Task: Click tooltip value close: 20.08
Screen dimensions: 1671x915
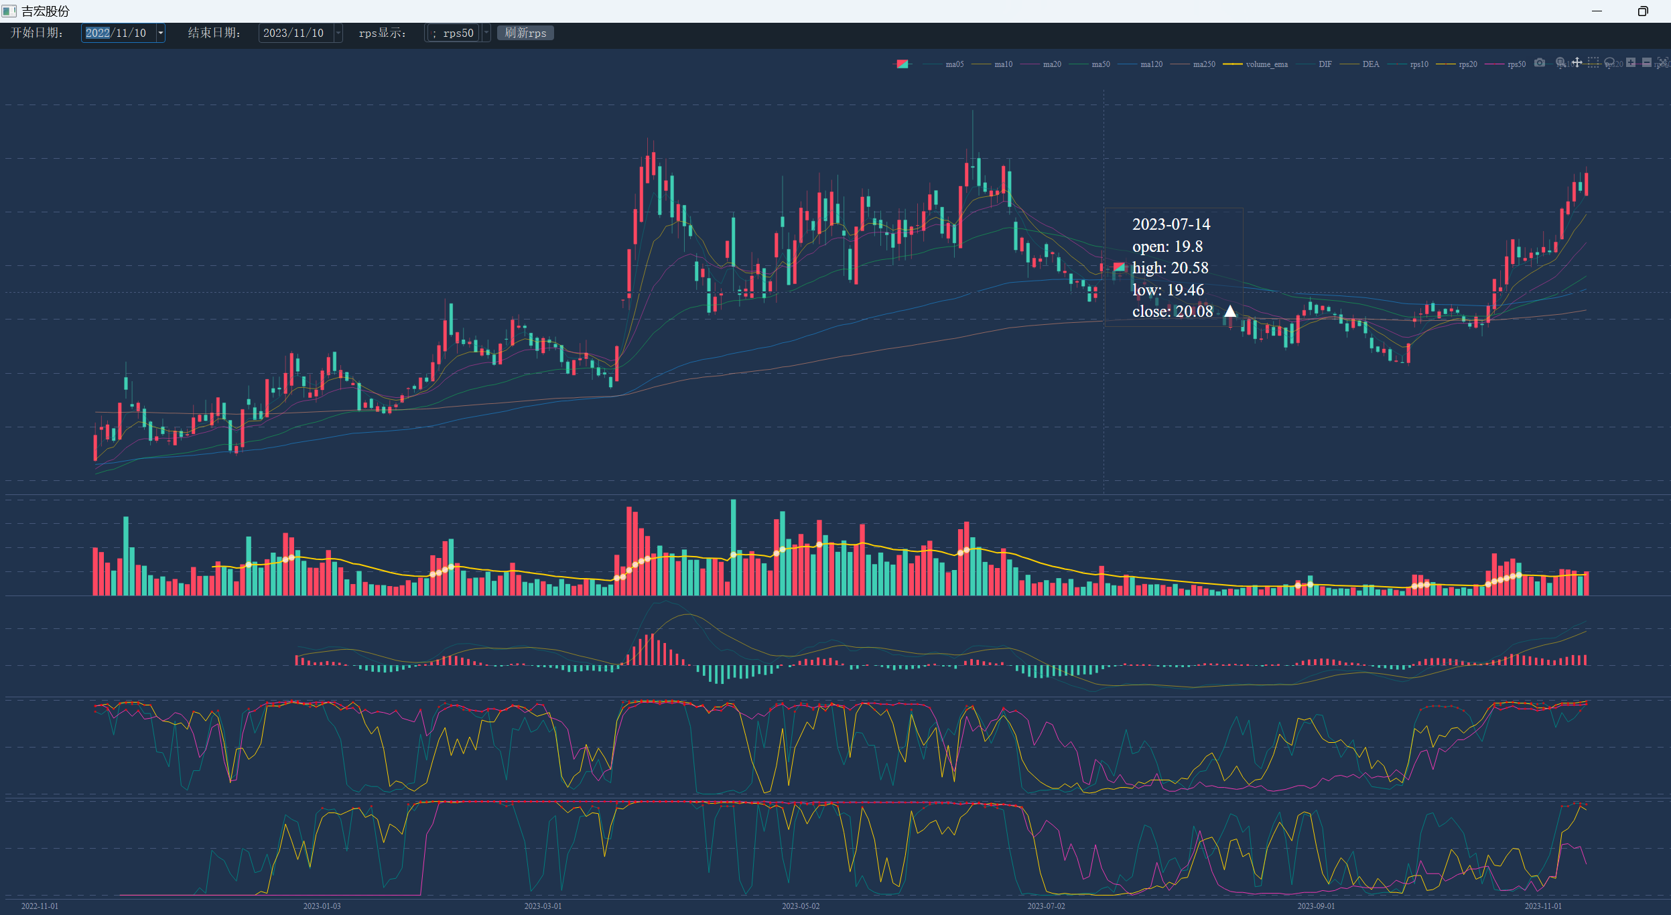Action: tap(1173, 311)
